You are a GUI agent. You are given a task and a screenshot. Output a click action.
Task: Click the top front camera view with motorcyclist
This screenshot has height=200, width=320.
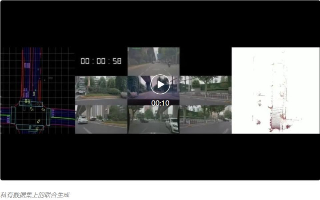click(x=153, y=62)
